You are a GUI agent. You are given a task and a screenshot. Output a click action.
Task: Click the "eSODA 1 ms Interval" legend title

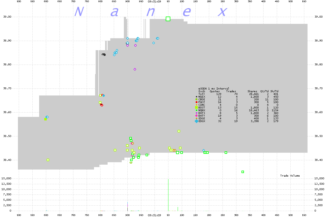click(x=214, y=88)
